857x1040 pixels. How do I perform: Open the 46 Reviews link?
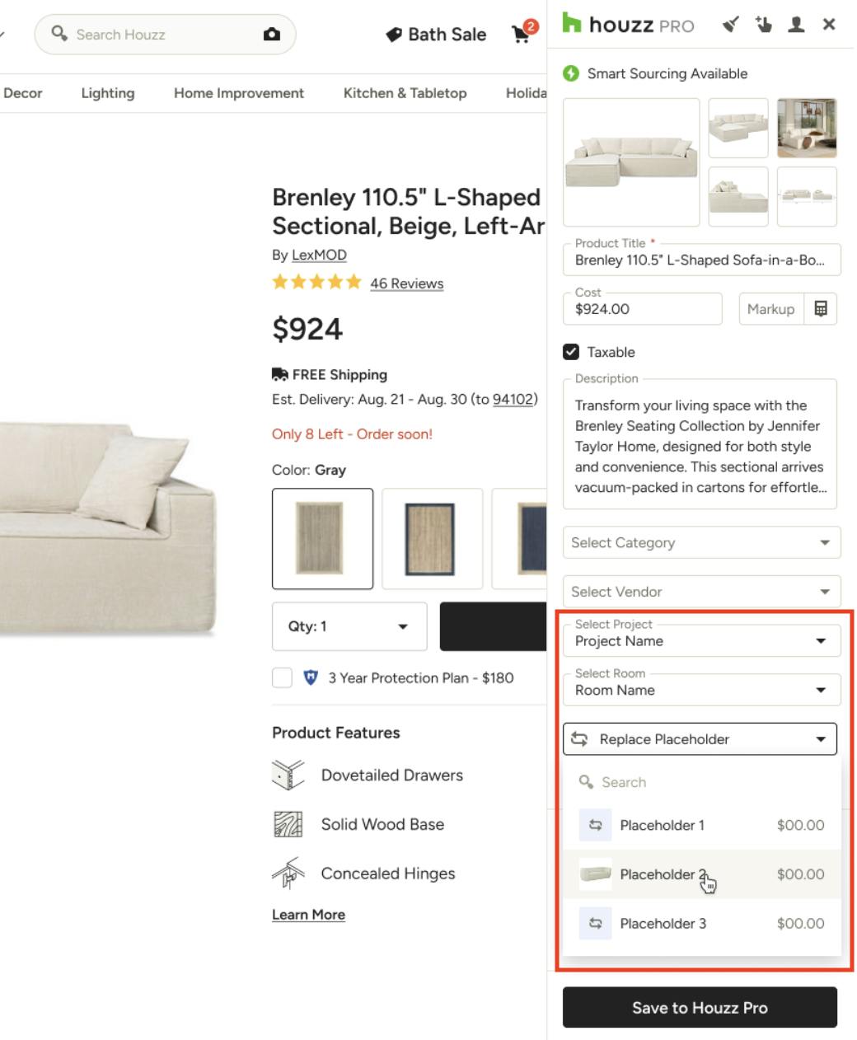tap(406, 283)
